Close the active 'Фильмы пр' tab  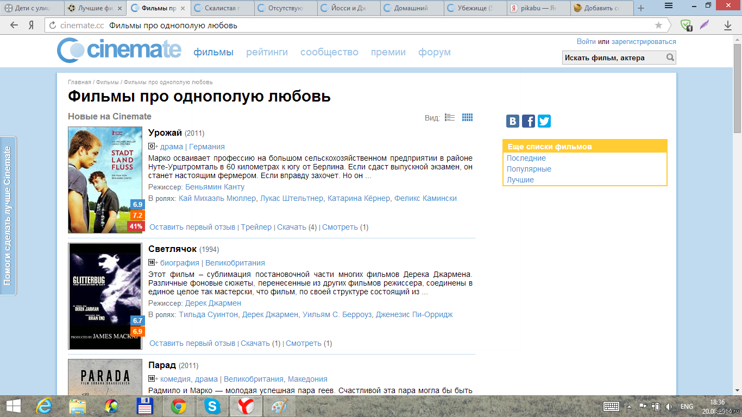click(183, 8)
